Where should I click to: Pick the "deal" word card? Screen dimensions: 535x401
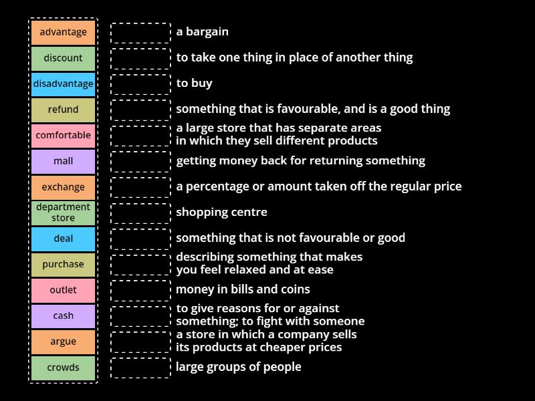(x=63, y=238)
